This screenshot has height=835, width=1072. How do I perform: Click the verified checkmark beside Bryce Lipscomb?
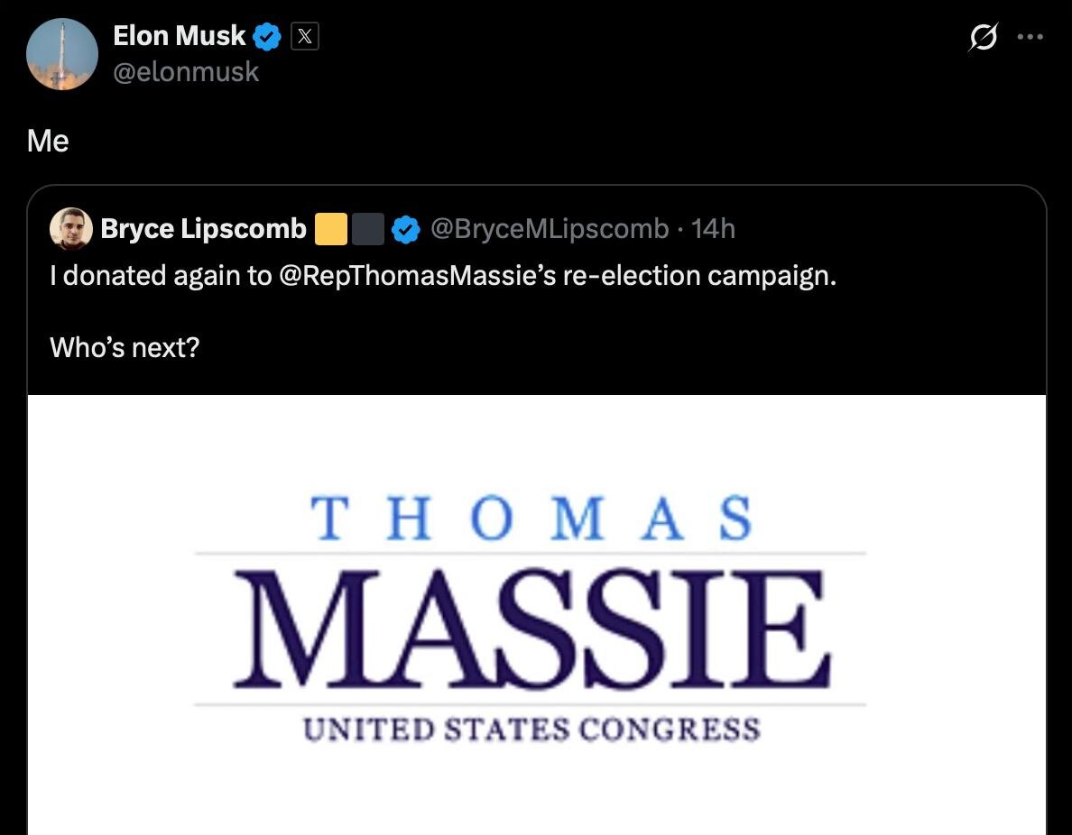pos(406,229)
